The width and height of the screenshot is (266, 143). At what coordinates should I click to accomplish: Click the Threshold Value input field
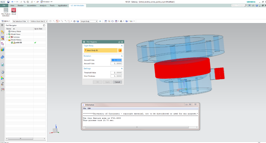point(116,73)
